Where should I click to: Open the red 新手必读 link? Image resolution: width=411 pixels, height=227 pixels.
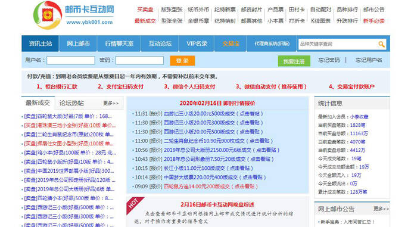373,21
